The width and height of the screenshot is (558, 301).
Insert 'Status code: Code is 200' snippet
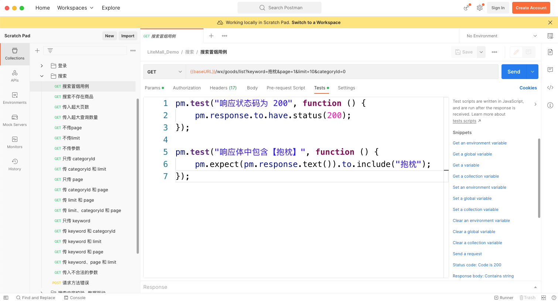[477, 265]
